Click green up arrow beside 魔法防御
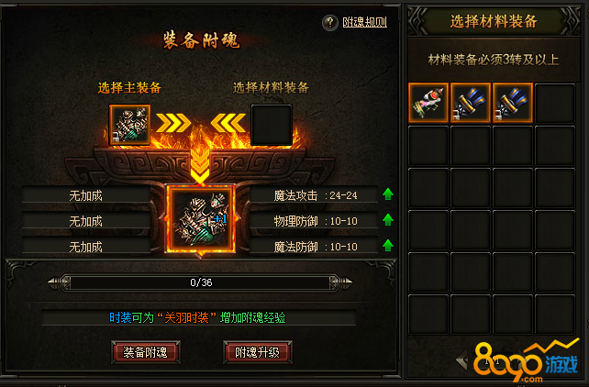 click(x=388, y=246)
